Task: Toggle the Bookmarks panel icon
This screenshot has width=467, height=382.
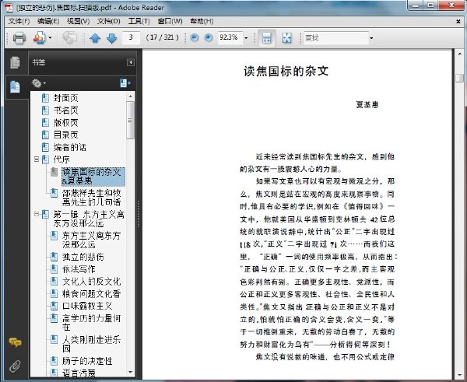Action: pyautogui.click(x=16, y=87)
